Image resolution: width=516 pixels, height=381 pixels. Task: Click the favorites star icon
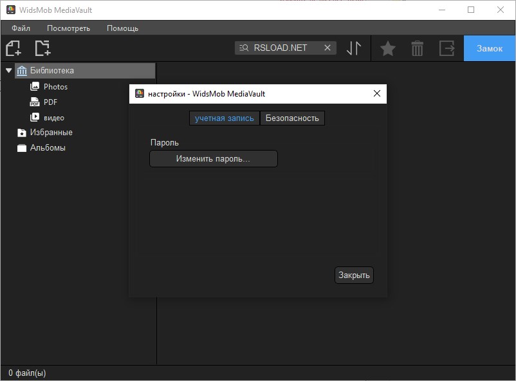387,48
